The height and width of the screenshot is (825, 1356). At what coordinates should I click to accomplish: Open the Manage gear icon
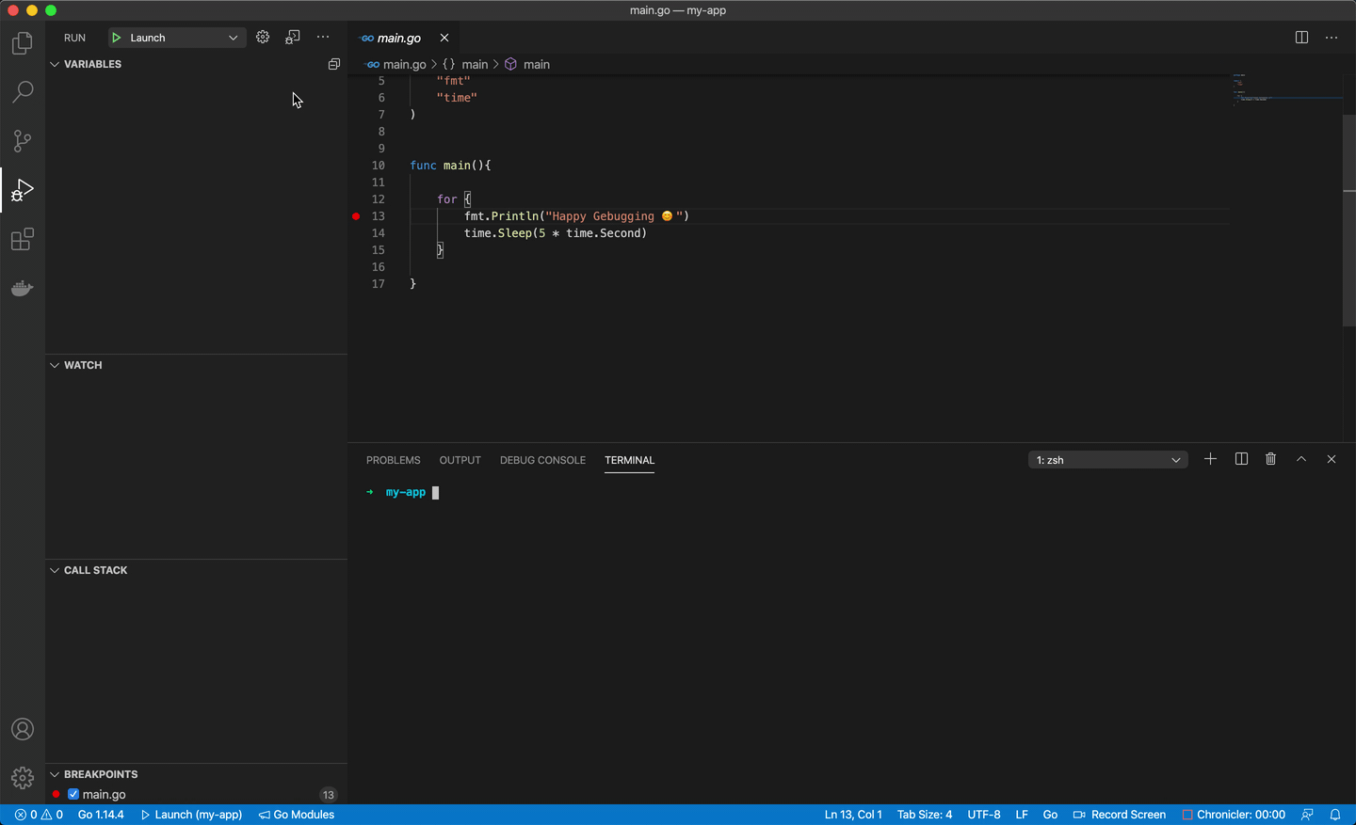23,778
